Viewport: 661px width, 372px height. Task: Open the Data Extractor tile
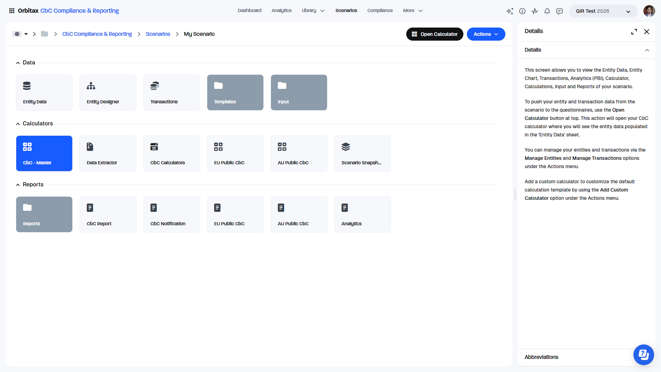click(x=108, y=153)
